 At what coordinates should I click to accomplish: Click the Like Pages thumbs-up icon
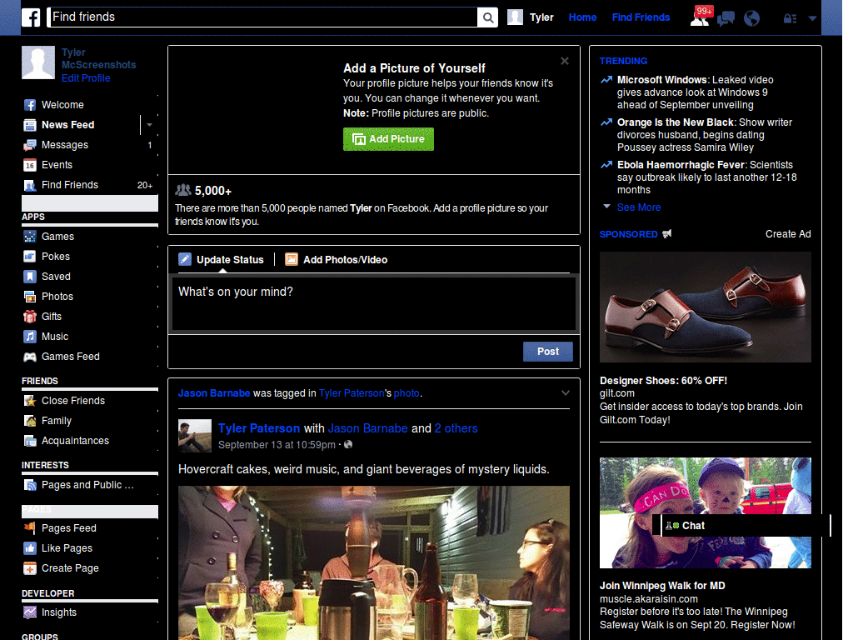pyautogui.click(x=30, y=548)
